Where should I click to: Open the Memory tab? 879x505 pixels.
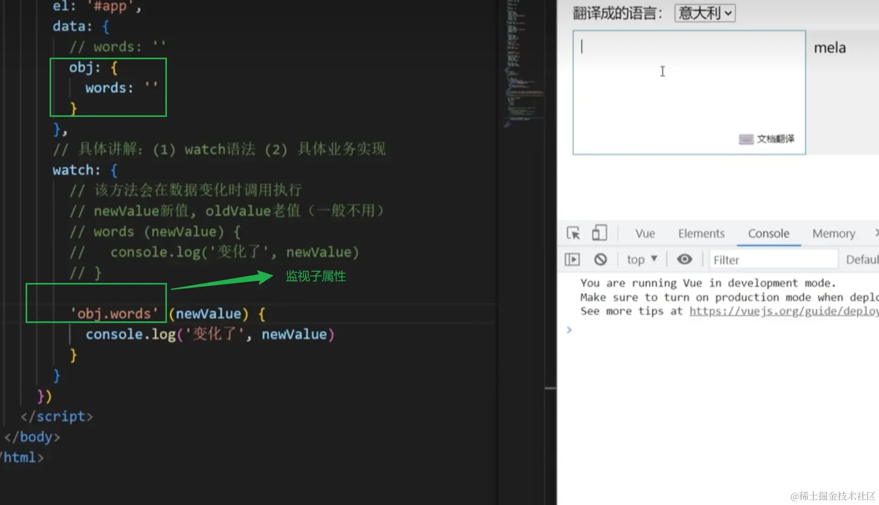(834, 233)
